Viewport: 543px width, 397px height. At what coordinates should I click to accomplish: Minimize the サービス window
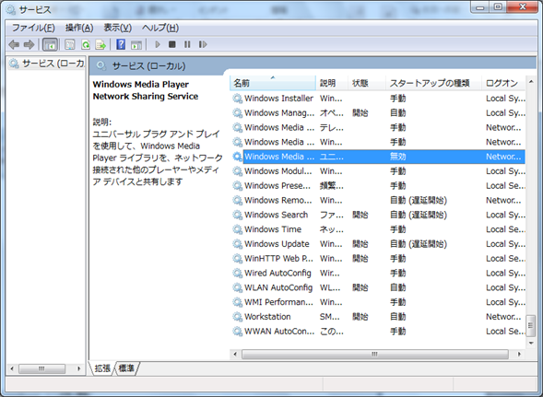(x=480, y=7)
